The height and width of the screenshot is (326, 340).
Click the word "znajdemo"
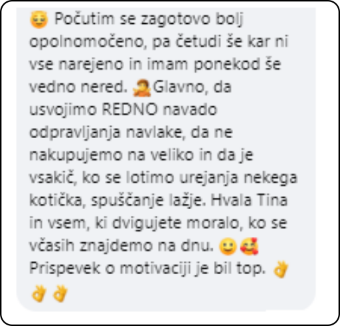click(x=116, y=246)
